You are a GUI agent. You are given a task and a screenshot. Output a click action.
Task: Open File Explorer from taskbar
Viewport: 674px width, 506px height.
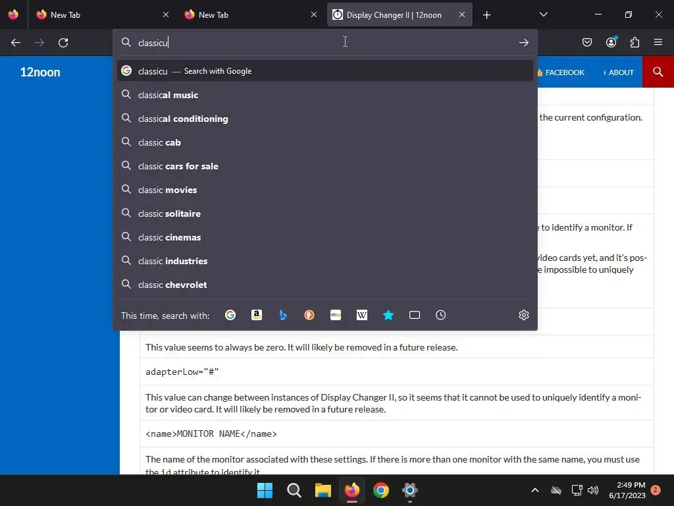[323, 490]
